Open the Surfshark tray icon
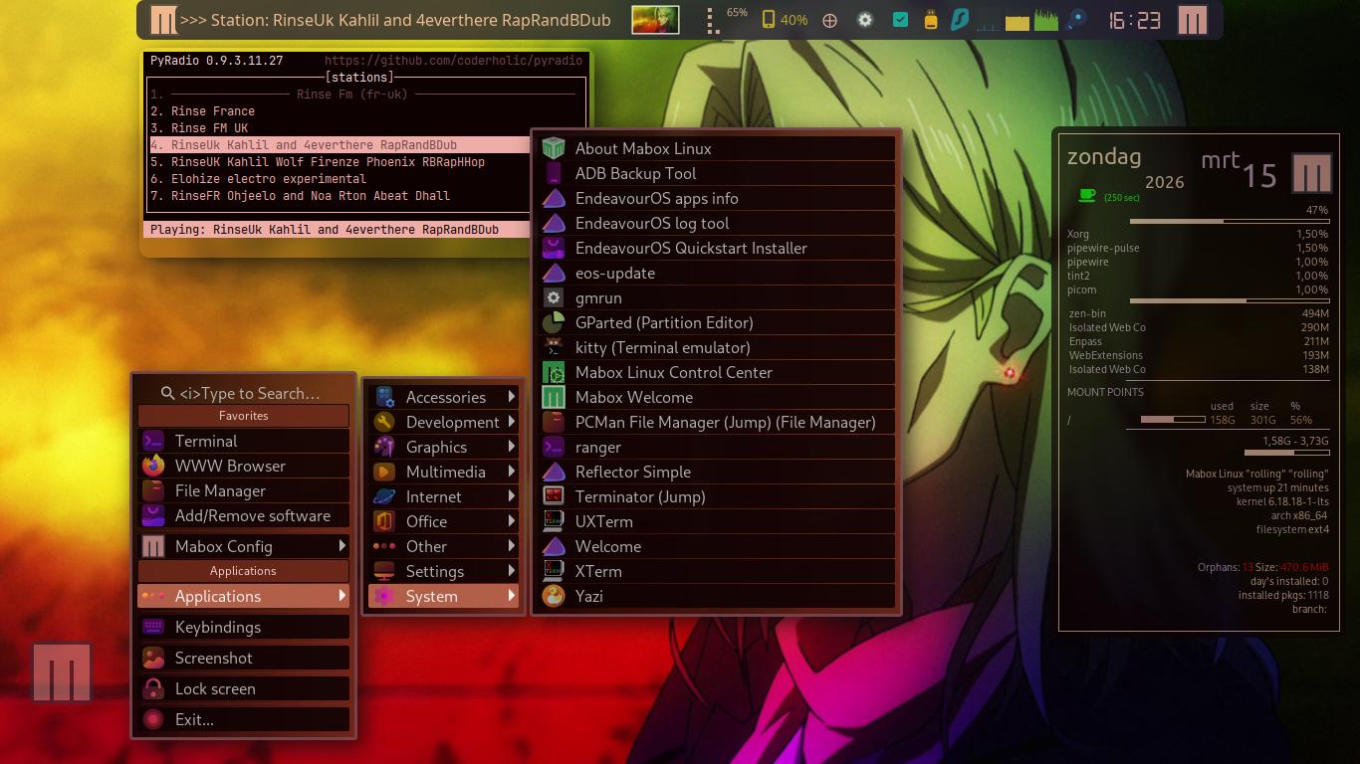 click(960, 20)
